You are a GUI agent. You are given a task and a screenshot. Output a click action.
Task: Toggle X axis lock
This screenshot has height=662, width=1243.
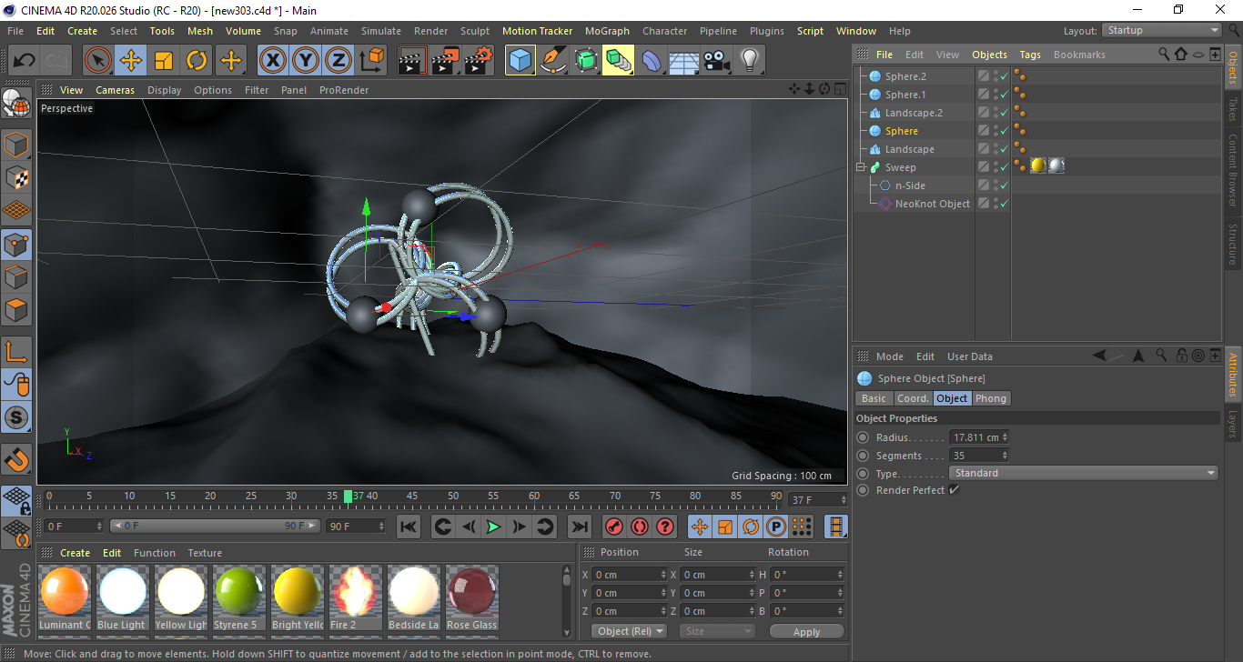click(272, 61)
